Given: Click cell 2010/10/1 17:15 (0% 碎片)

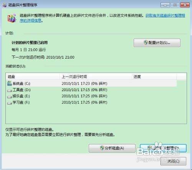Looking at the screenshot, I should coord(84,90).
